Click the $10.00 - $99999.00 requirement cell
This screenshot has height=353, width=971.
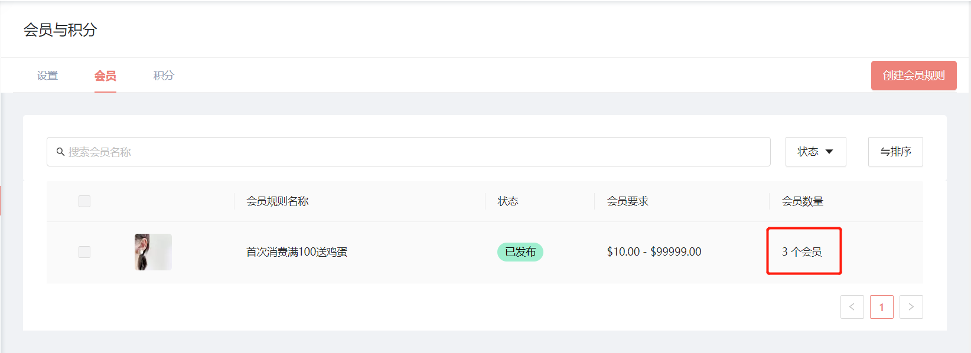654,252
